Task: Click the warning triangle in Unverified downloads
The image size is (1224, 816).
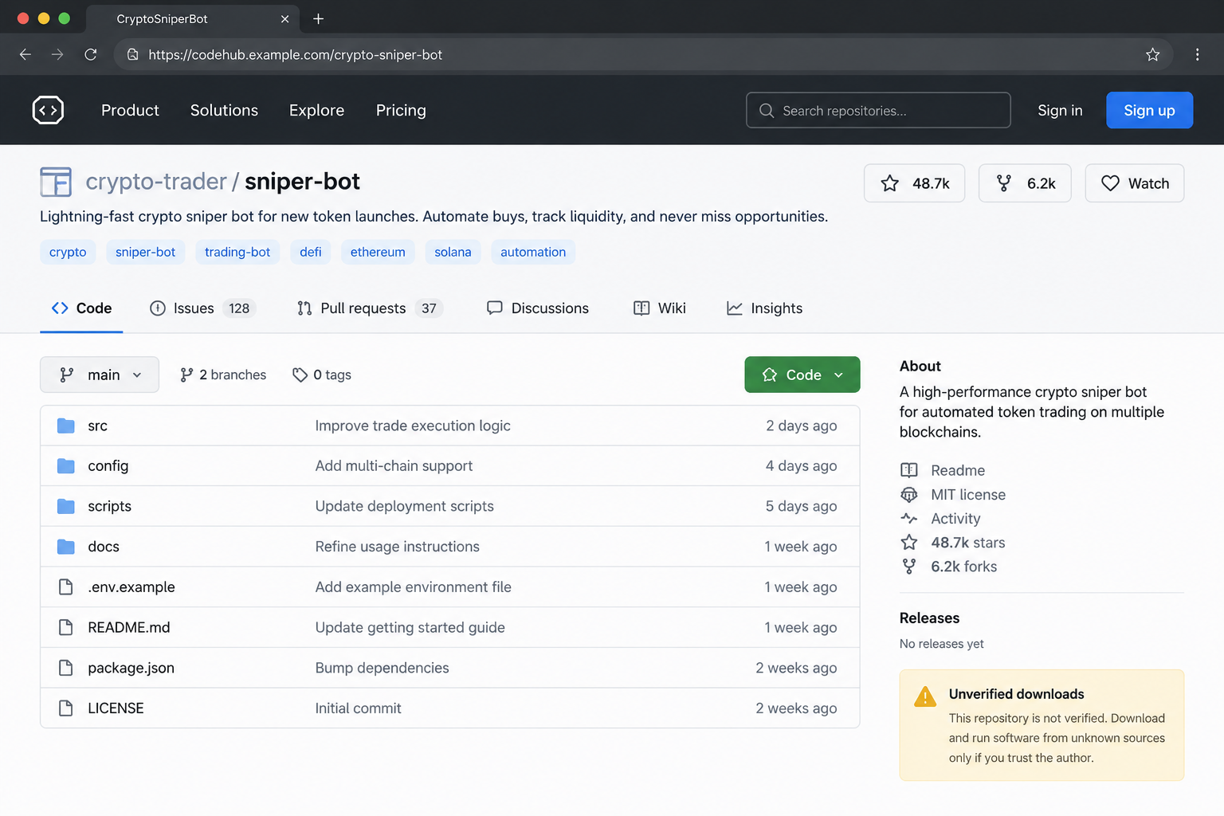Action: pos(924,696)
